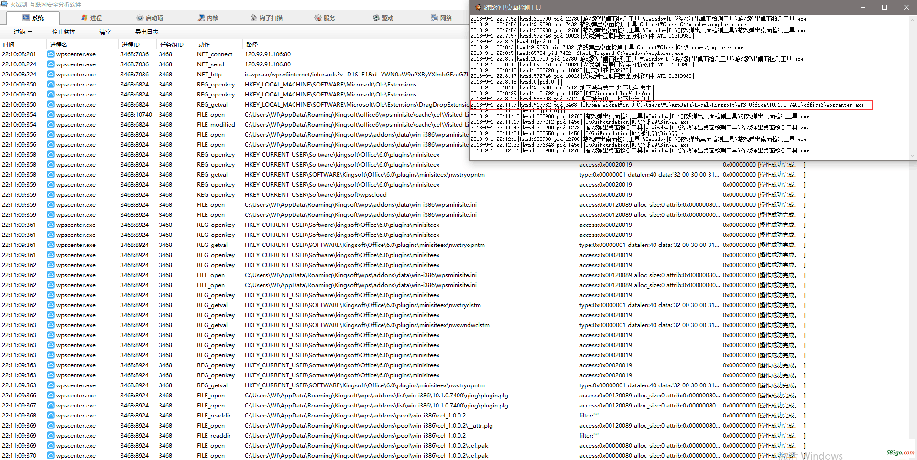The image size is (917, 460).
Task: Open the 启动项 tab
Action: tap(150, 18)
